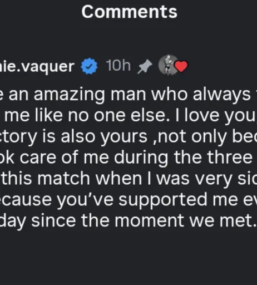Click the line 'care of me during the three'
Viewport: 257px width, 285px height.
pos(136,158)
